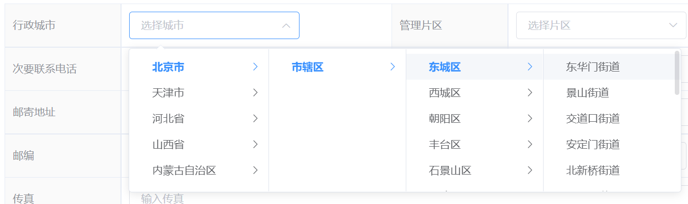688x204 pixels.
Task: Pick 交道口街道 from list
Action: (592, 119)
